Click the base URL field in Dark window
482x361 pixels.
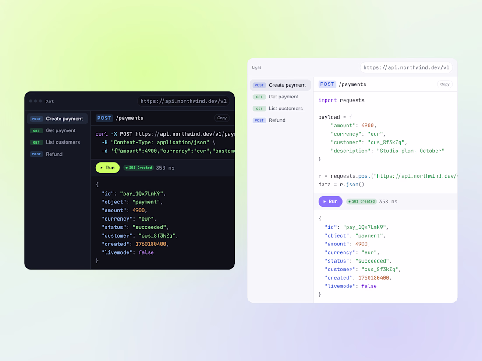coord(184,102)
